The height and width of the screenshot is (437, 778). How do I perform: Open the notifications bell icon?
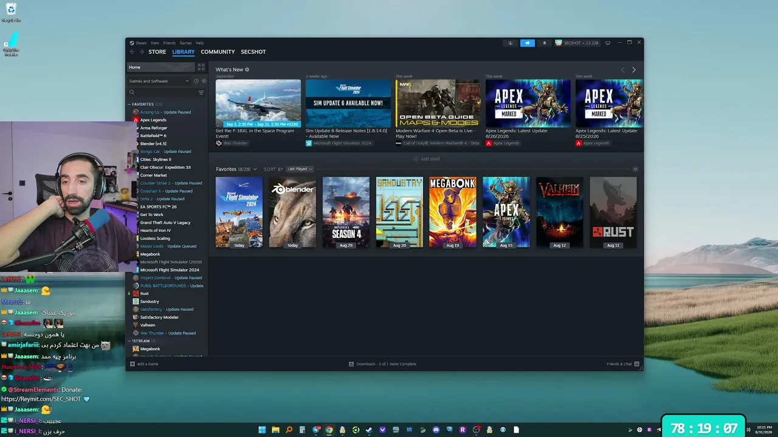[x=544, y=43]
